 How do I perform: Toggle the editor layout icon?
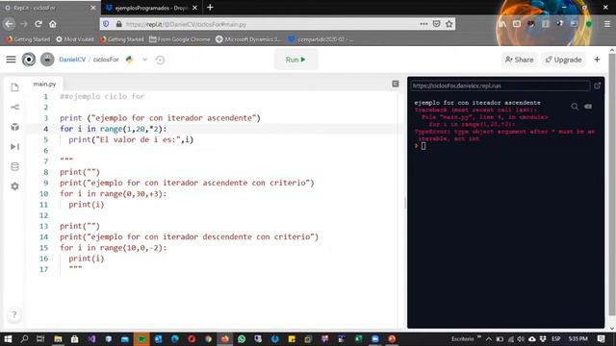(396, 84)
